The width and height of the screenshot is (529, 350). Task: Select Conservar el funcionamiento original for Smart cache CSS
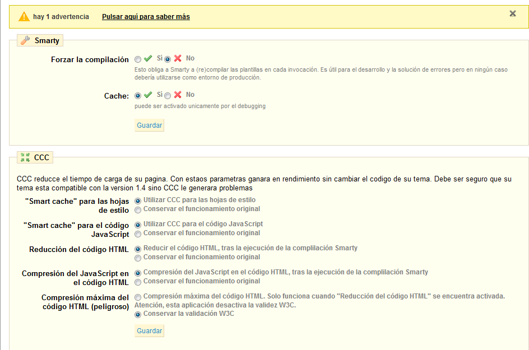[x=138, y=210]
